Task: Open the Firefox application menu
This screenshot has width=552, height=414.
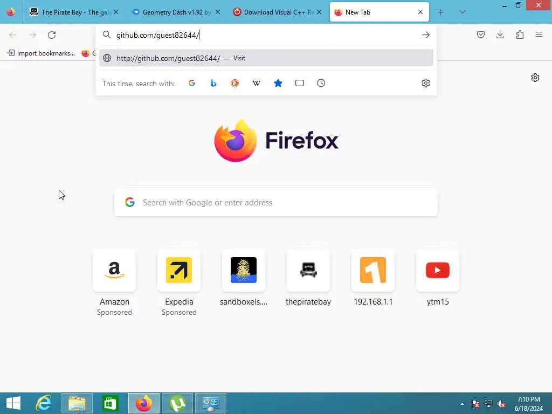Action: tap(539, 34)
